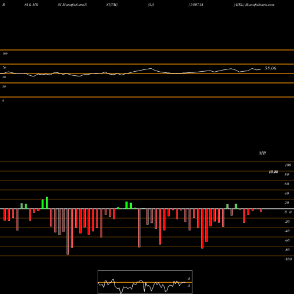The width and height of the screenshot is (294, 294).
Task: Click the 15.39 value on MR panel
Action: pyautogui.click(x=273, y=172)
